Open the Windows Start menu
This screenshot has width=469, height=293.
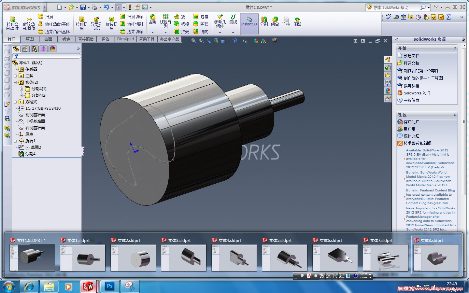point(9,286)
